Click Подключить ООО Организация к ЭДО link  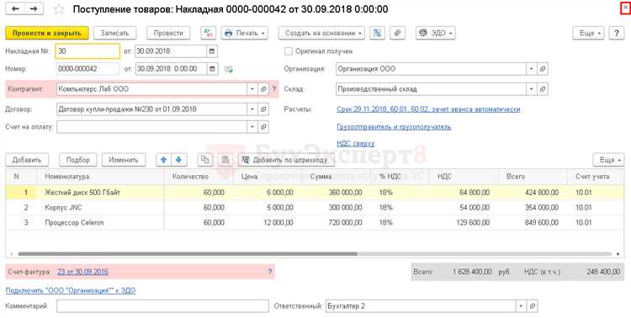[x=71, y=290]
